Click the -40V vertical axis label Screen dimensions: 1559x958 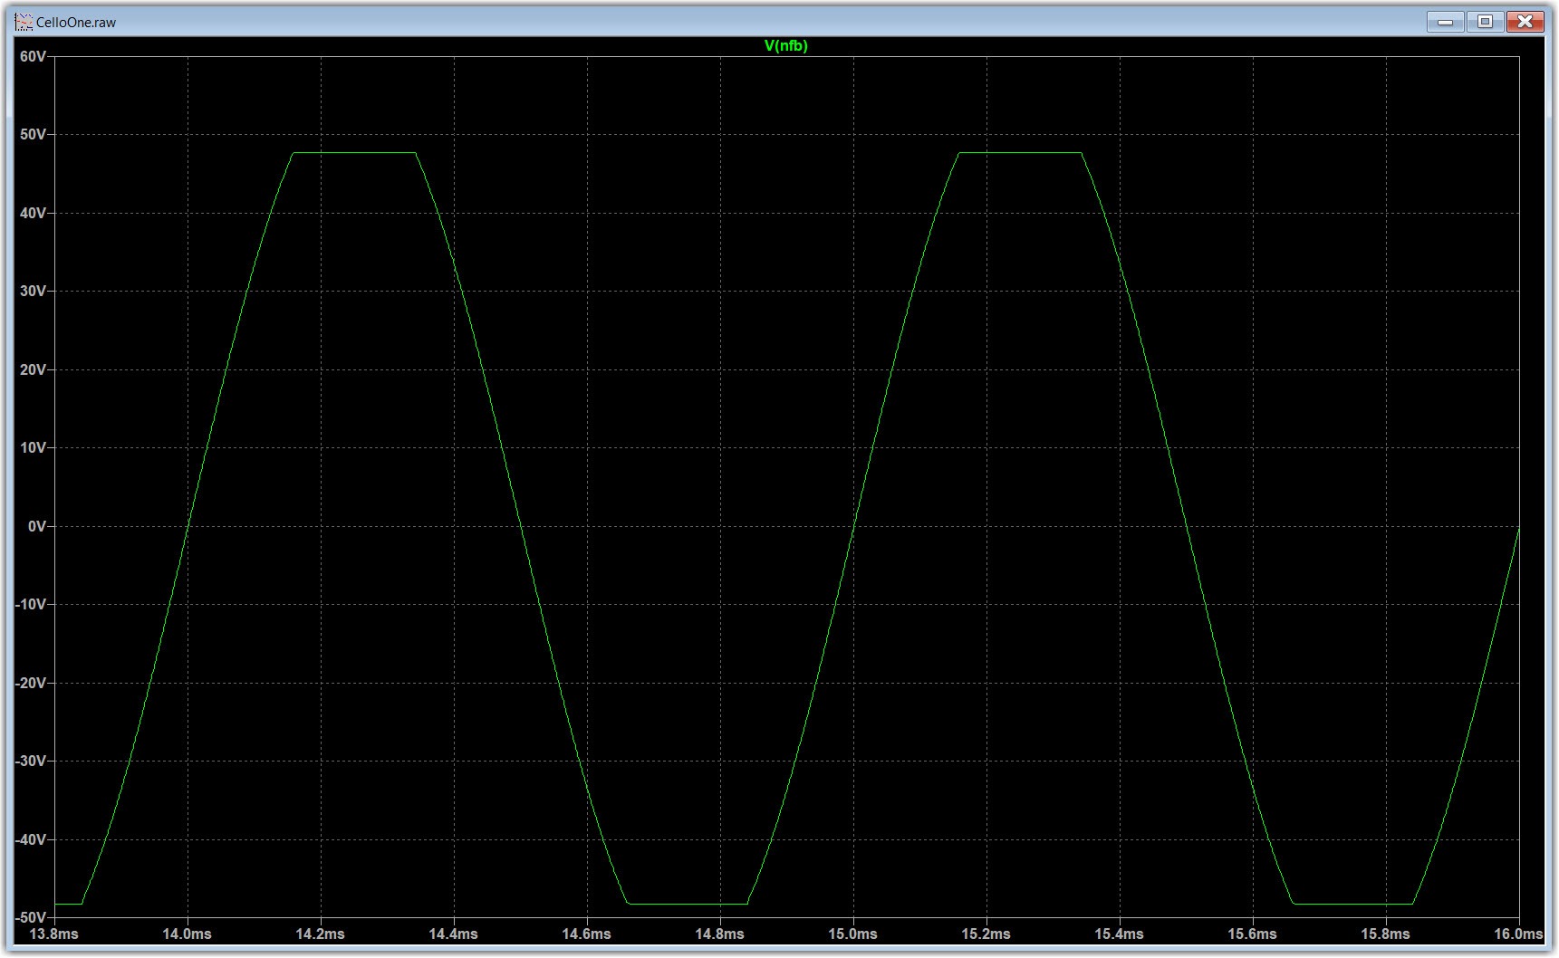pos(31,840)
